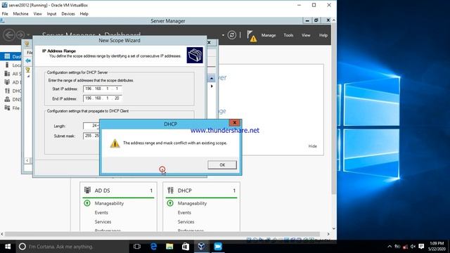Open Services in the AD DS tile

(x=103, y=222)
